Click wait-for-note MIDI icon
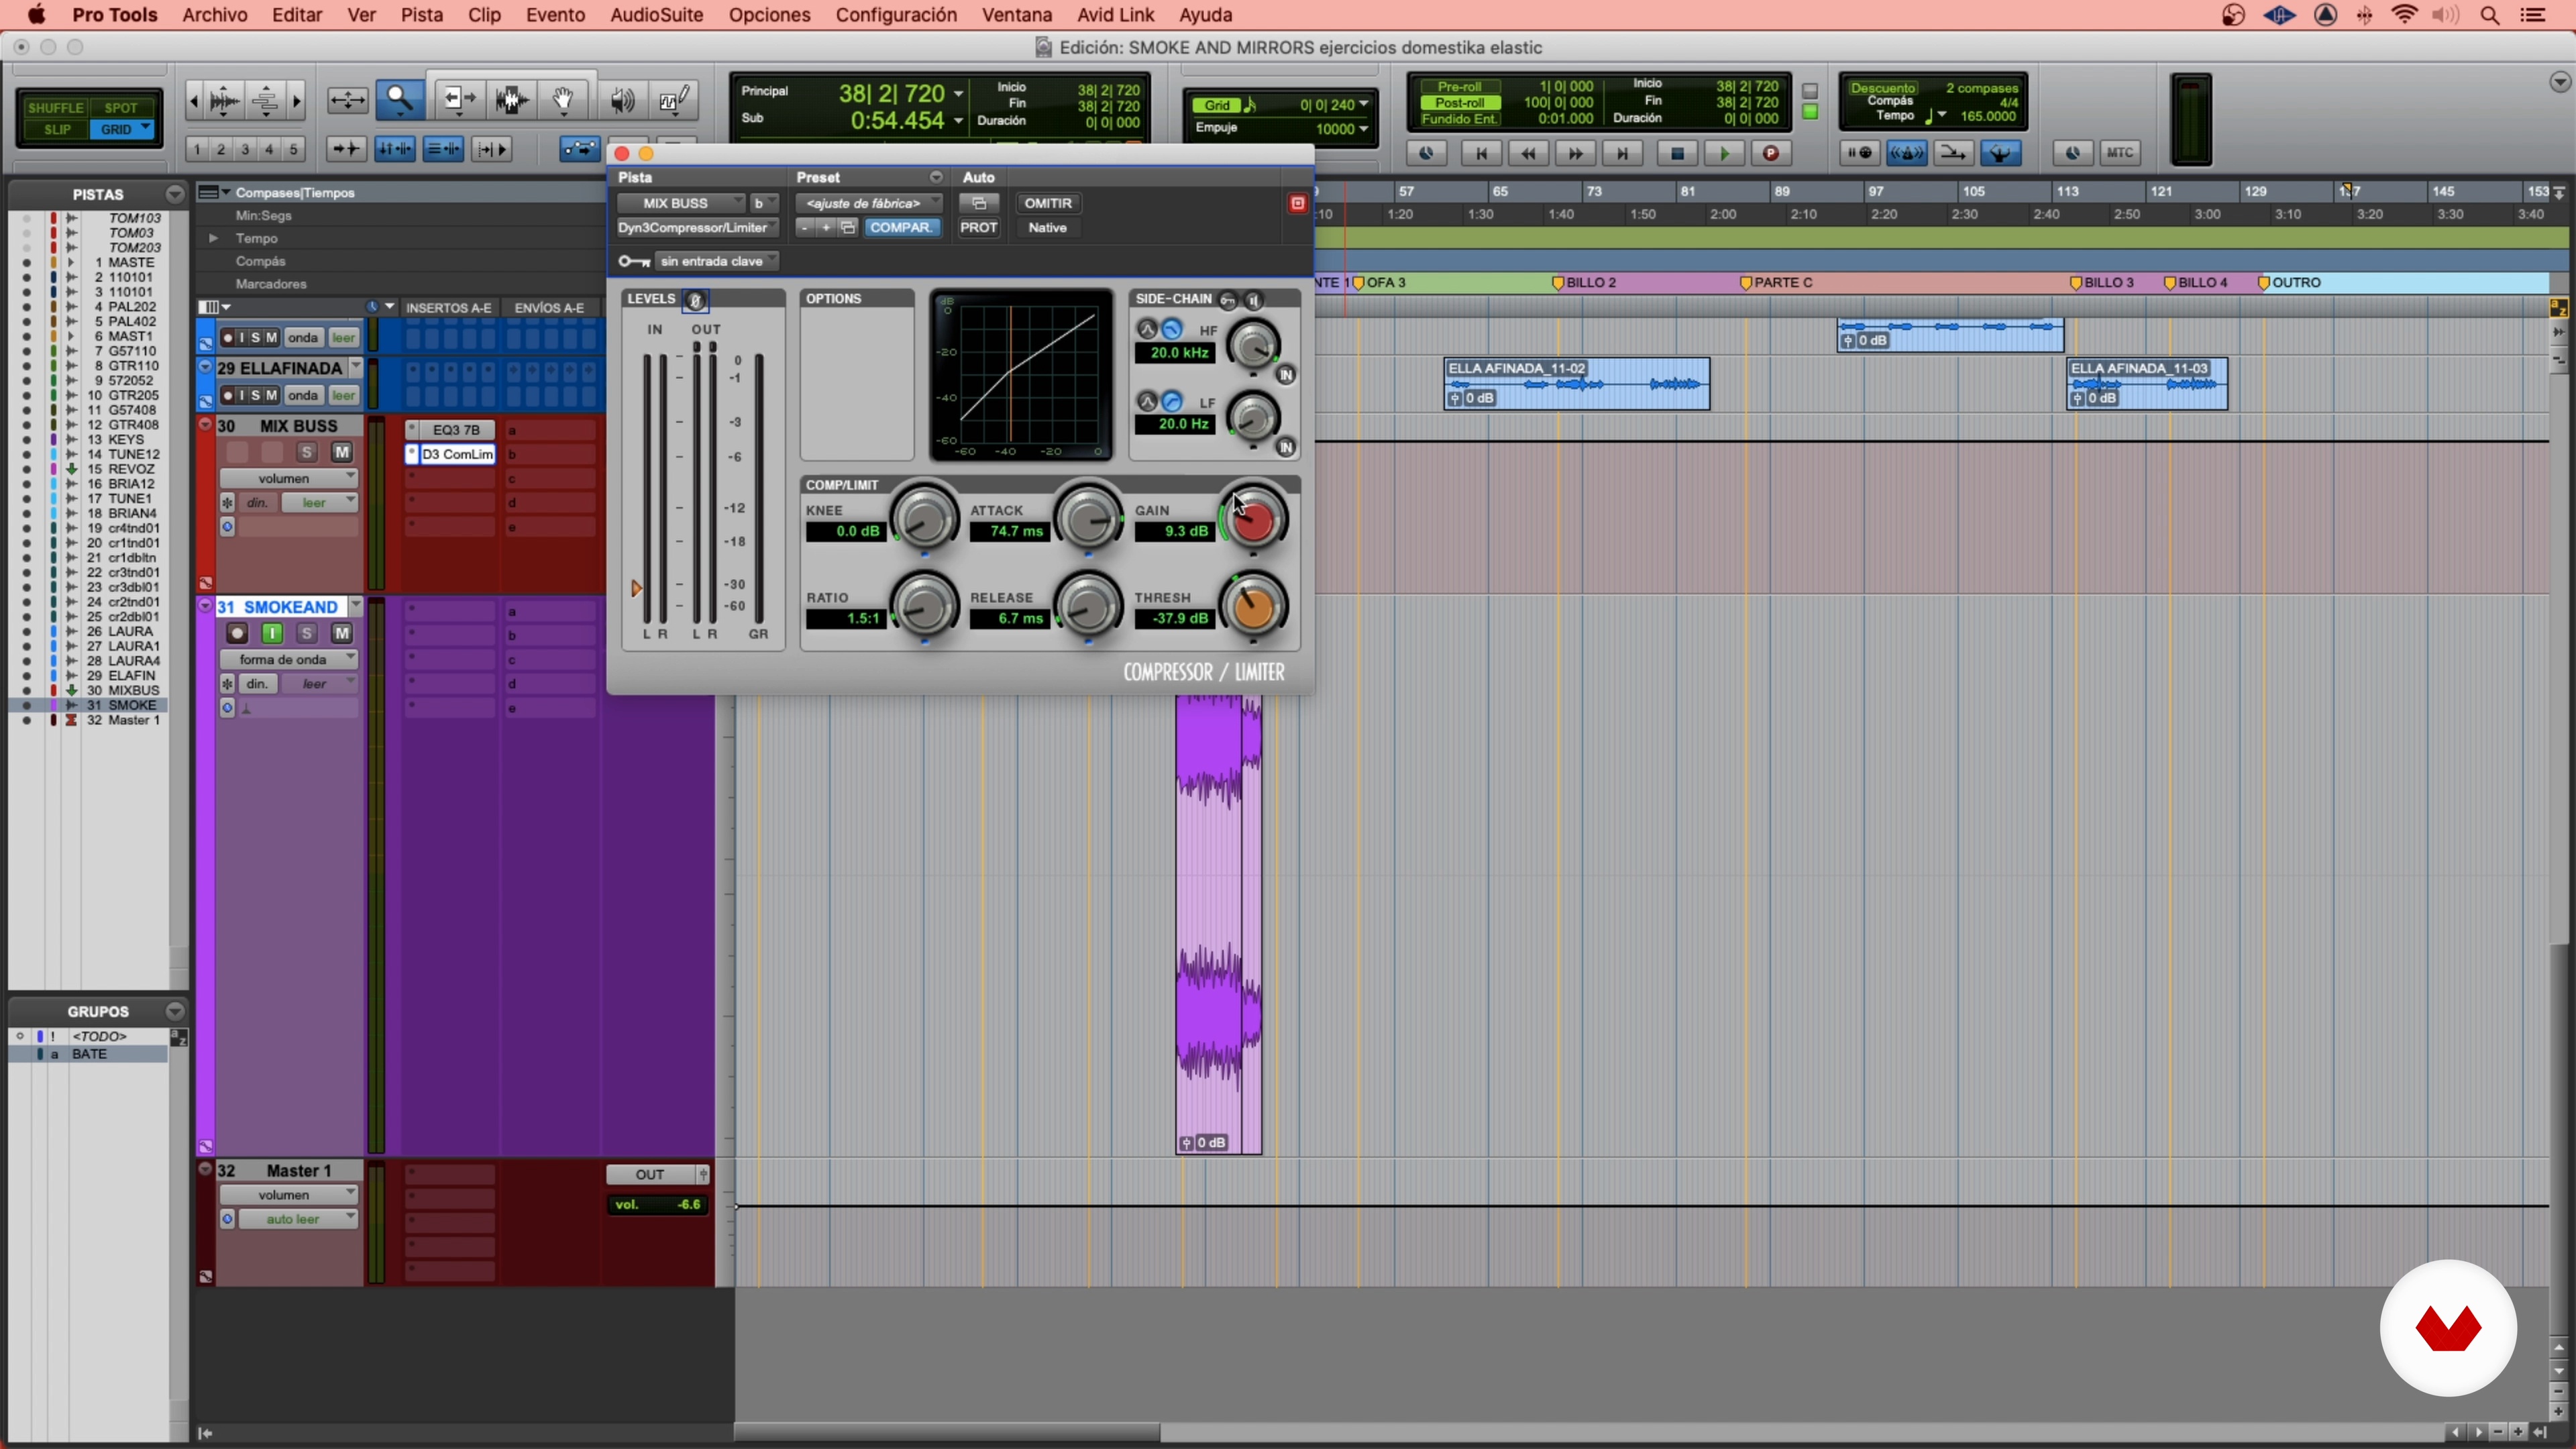Screen dimensions: 2576x1449 [1860, 153]
